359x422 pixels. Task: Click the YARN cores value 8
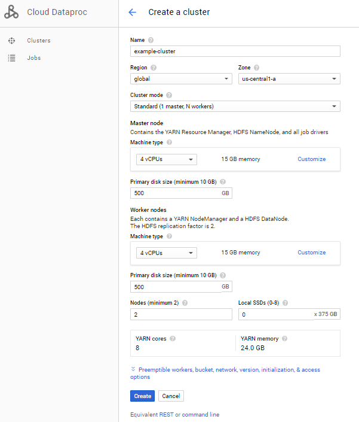click(x=137, y=348)
